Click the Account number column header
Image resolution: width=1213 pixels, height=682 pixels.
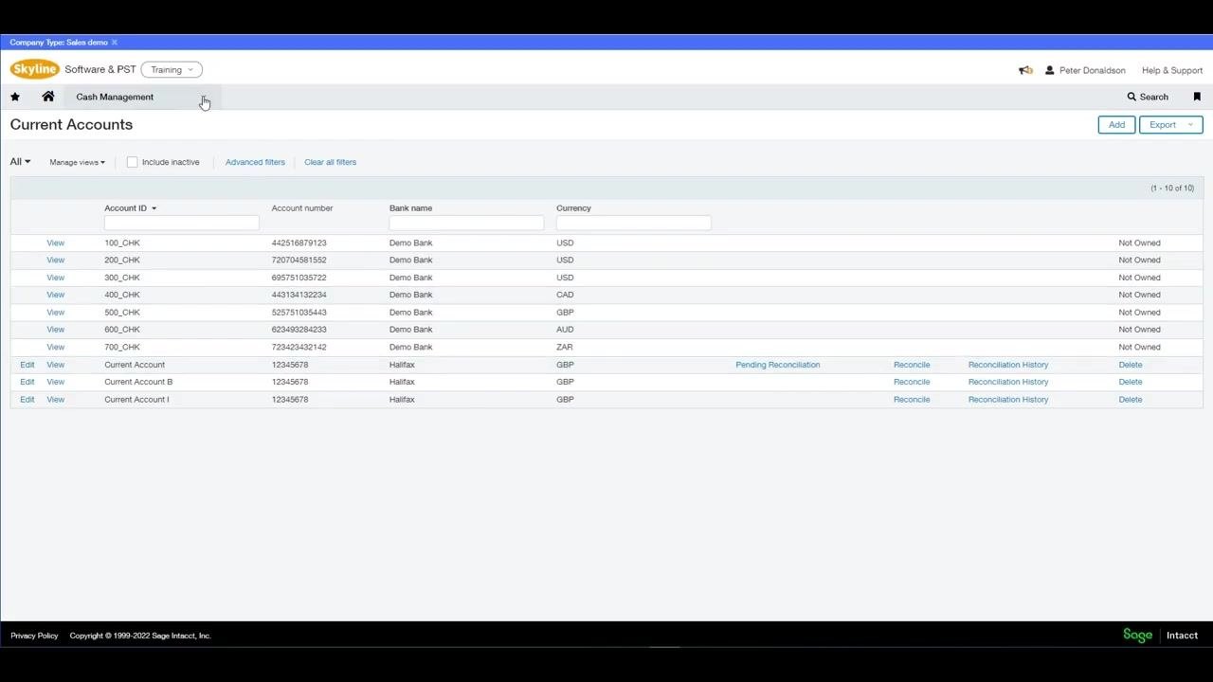pos(302,208)
